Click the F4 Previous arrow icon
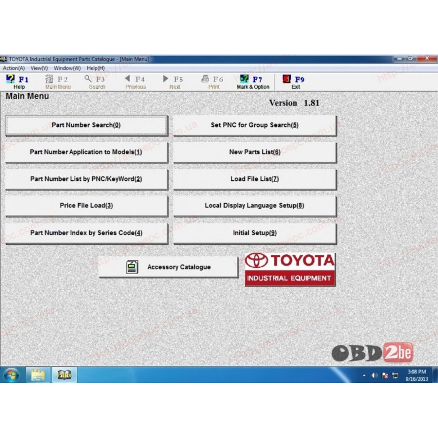Image resolution: width=438 pixels, height=438 pixels. (127, 79)
